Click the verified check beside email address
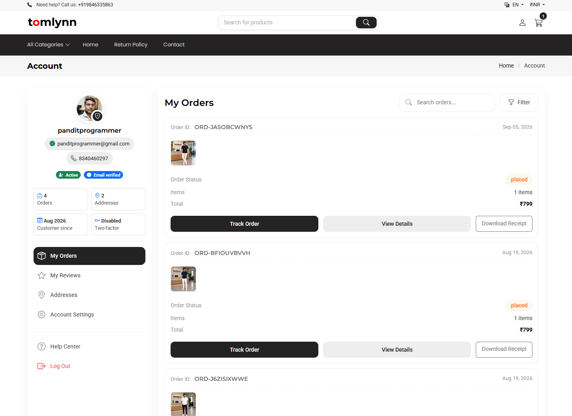 coord(52,143)
